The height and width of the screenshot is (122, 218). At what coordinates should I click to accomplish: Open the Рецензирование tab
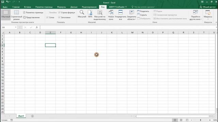tap(89, 7)
